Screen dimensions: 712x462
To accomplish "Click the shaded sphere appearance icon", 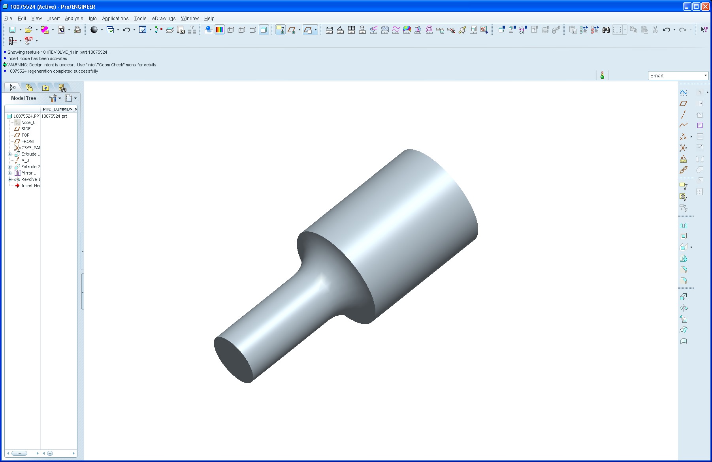I will tap(94, 30).
